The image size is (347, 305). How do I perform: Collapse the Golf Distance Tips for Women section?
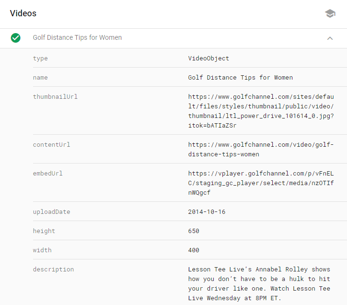330,38
